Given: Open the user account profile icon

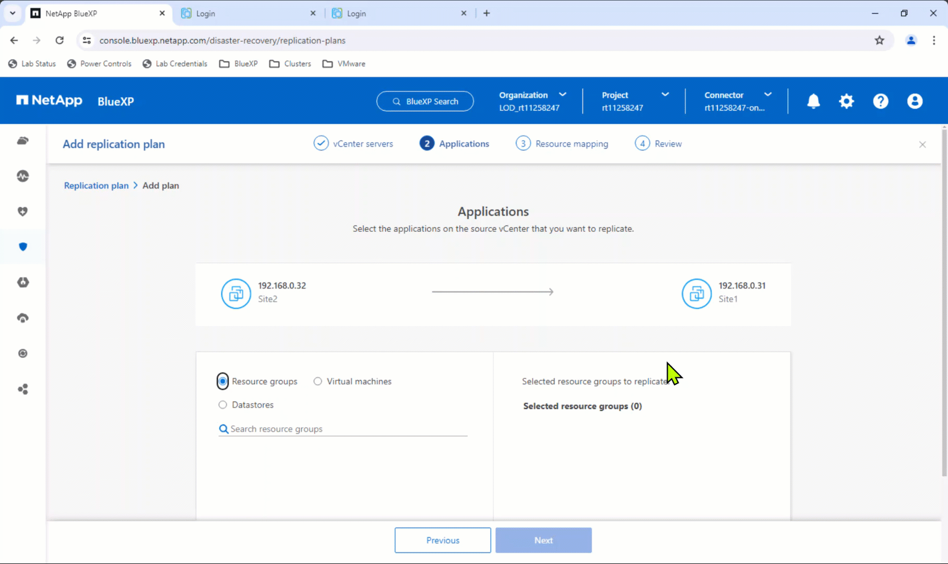Looking at the screenshot, I should 915,101.
